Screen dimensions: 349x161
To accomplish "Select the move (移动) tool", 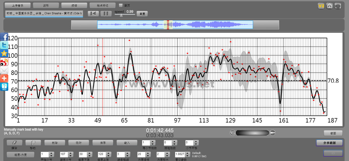I will coord(33,143).
